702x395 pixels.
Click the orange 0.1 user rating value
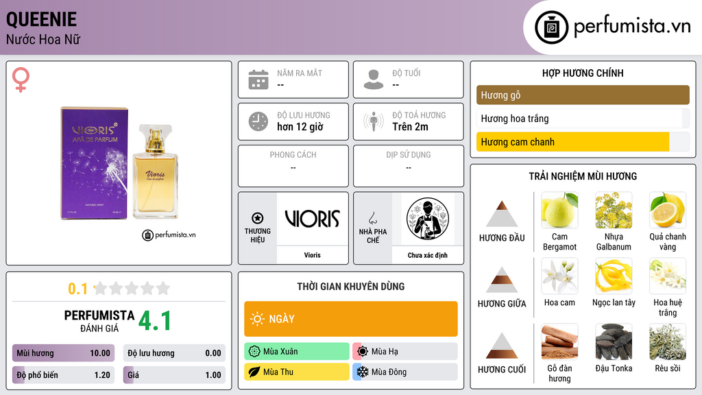pyautogui.click(x=78, y=289)
